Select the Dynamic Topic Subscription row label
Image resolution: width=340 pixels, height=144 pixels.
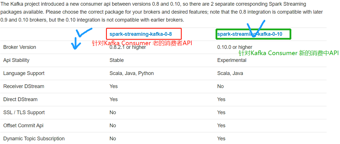coord(34,138)
